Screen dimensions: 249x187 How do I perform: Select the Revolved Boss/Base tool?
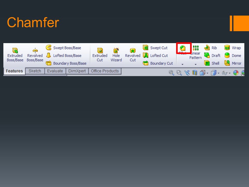click(x=35, y=55)
